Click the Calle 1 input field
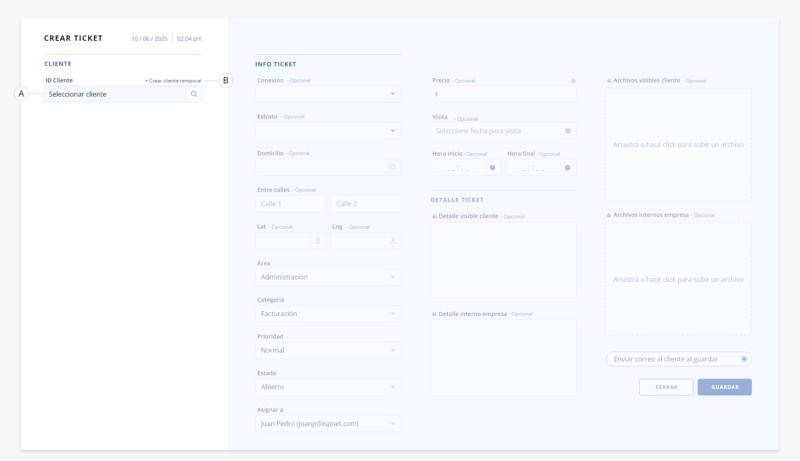Image resolution: width=800 pixels, height=461 pixels. 291,204
